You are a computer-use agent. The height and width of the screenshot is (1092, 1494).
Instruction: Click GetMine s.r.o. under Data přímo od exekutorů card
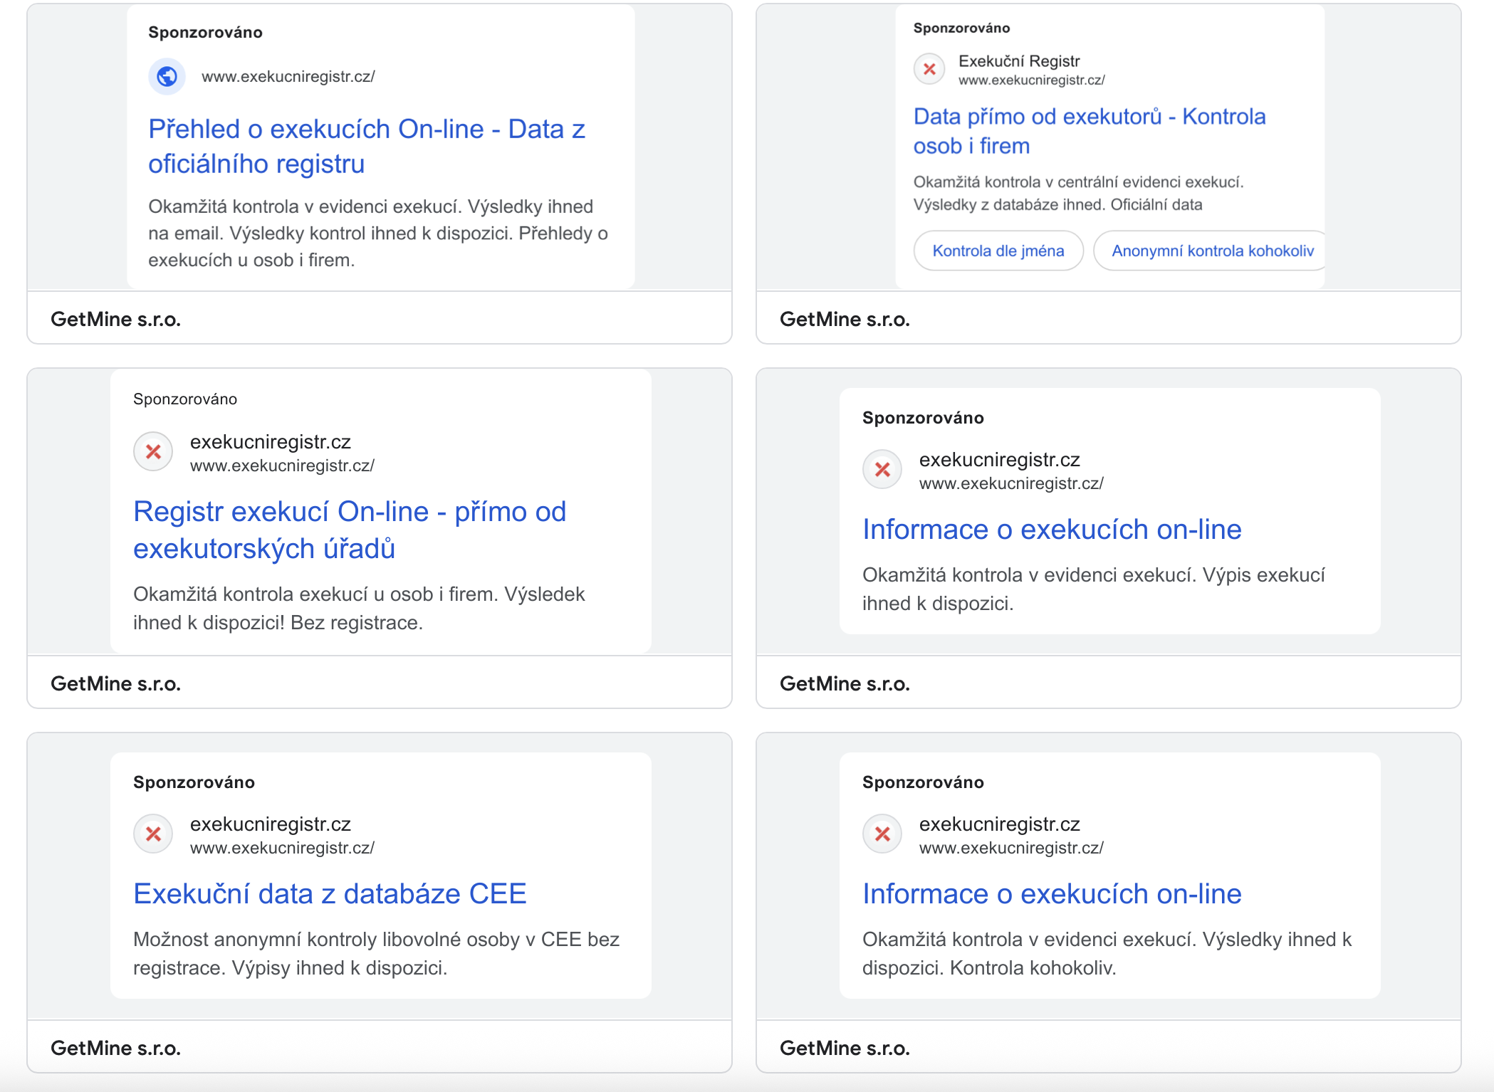(845, 320)
